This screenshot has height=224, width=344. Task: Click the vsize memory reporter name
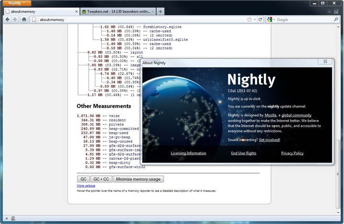point(114,116)
